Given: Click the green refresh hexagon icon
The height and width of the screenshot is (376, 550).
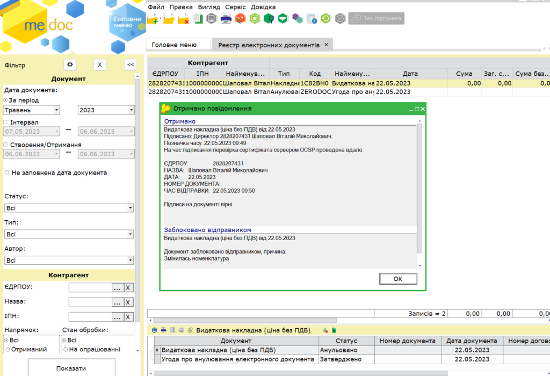Looking at the screenshot, I should (325, 19).
